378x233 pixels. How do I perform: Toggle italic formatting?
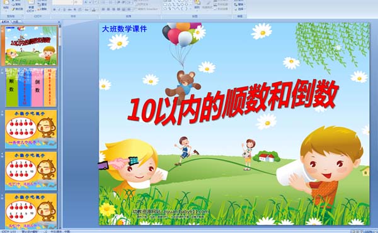[59, 9]
